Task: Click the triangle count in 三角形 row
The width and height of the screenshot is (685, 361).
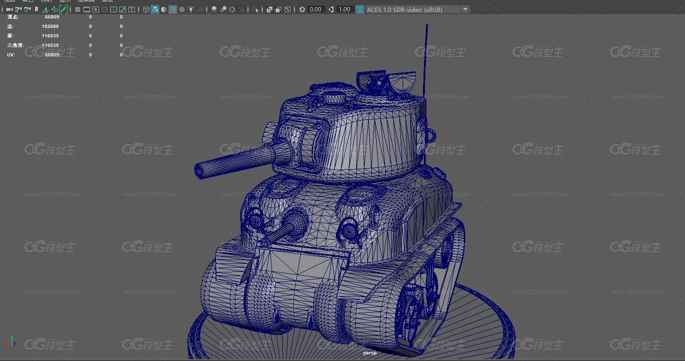Action: coord(50,45)
